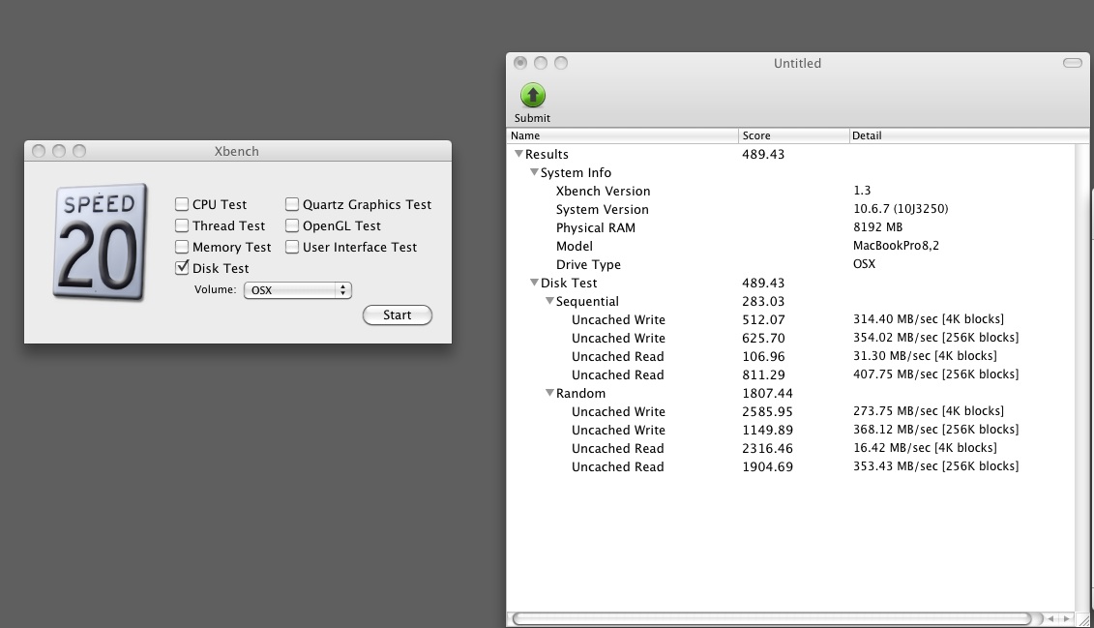Screen dimensions: 1094x628
Task: Click the window resize grip of Untitled window
Action: coord(1082,619)
